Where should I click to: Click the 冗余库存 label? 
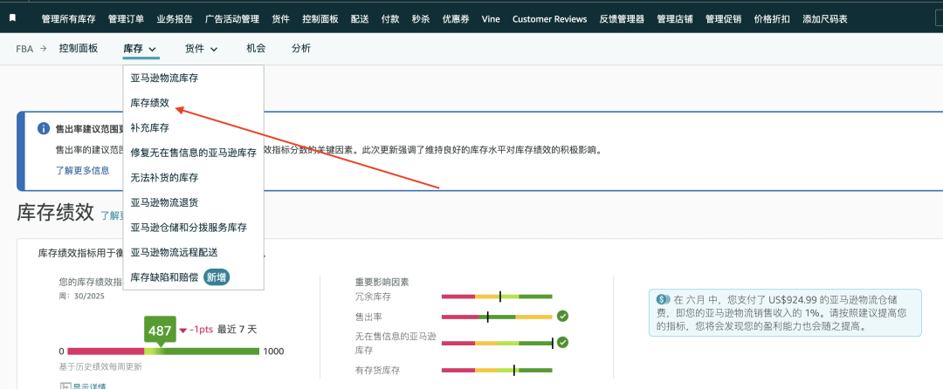click(374, 296)
